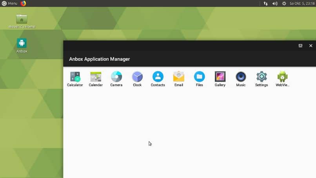Screen dimensions: 316x178
Task: Launch the WebView app icon
Action: click(282, 79)
